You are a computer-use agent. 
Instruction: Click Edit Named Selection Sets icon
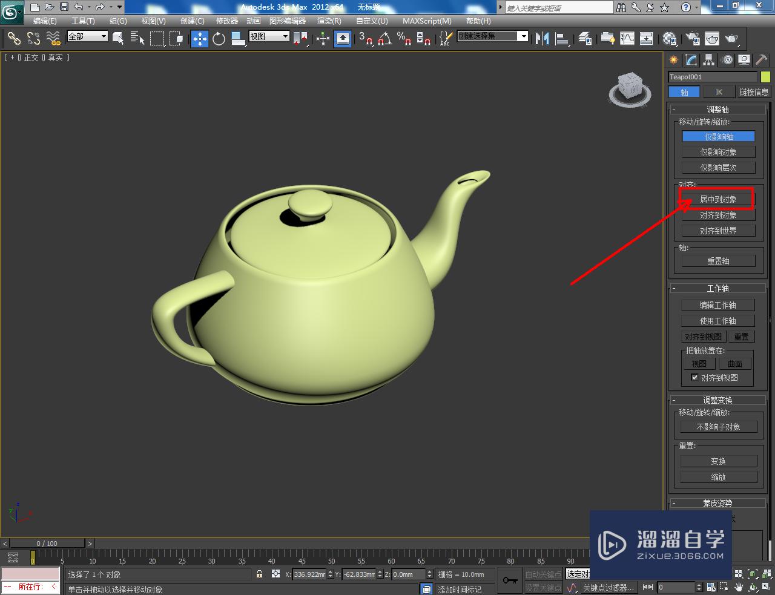click(x=446, y=39)
